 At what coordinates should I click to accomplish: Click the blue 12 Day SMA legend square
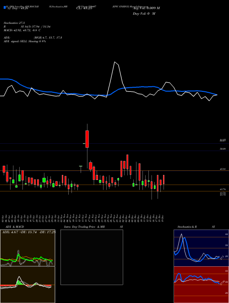click(5, 8)
